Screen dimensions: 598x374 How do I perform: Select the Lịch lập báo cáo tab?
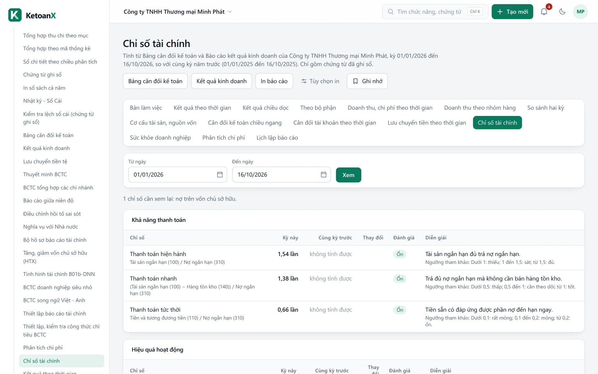[277, 138]
